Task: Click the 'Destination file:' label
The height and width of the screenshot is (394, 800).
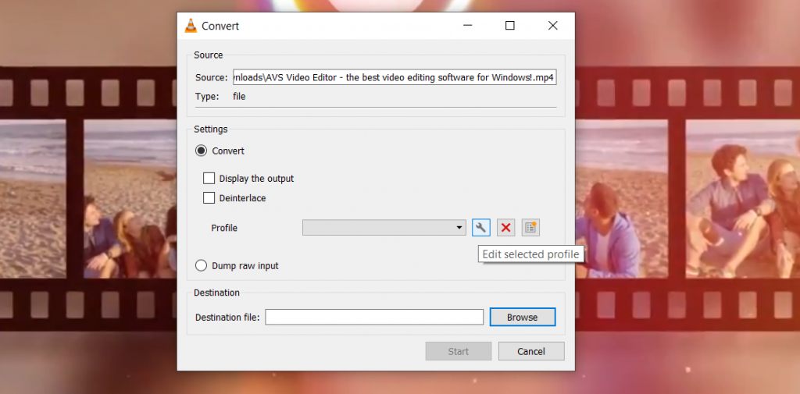Action: (x=227, y=318)
